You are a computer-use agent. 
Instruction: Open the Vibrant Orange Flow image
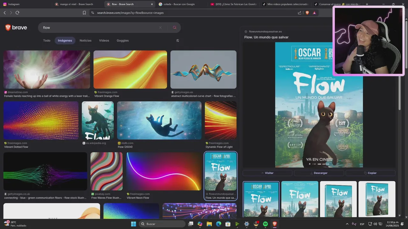tap(130, 69)
